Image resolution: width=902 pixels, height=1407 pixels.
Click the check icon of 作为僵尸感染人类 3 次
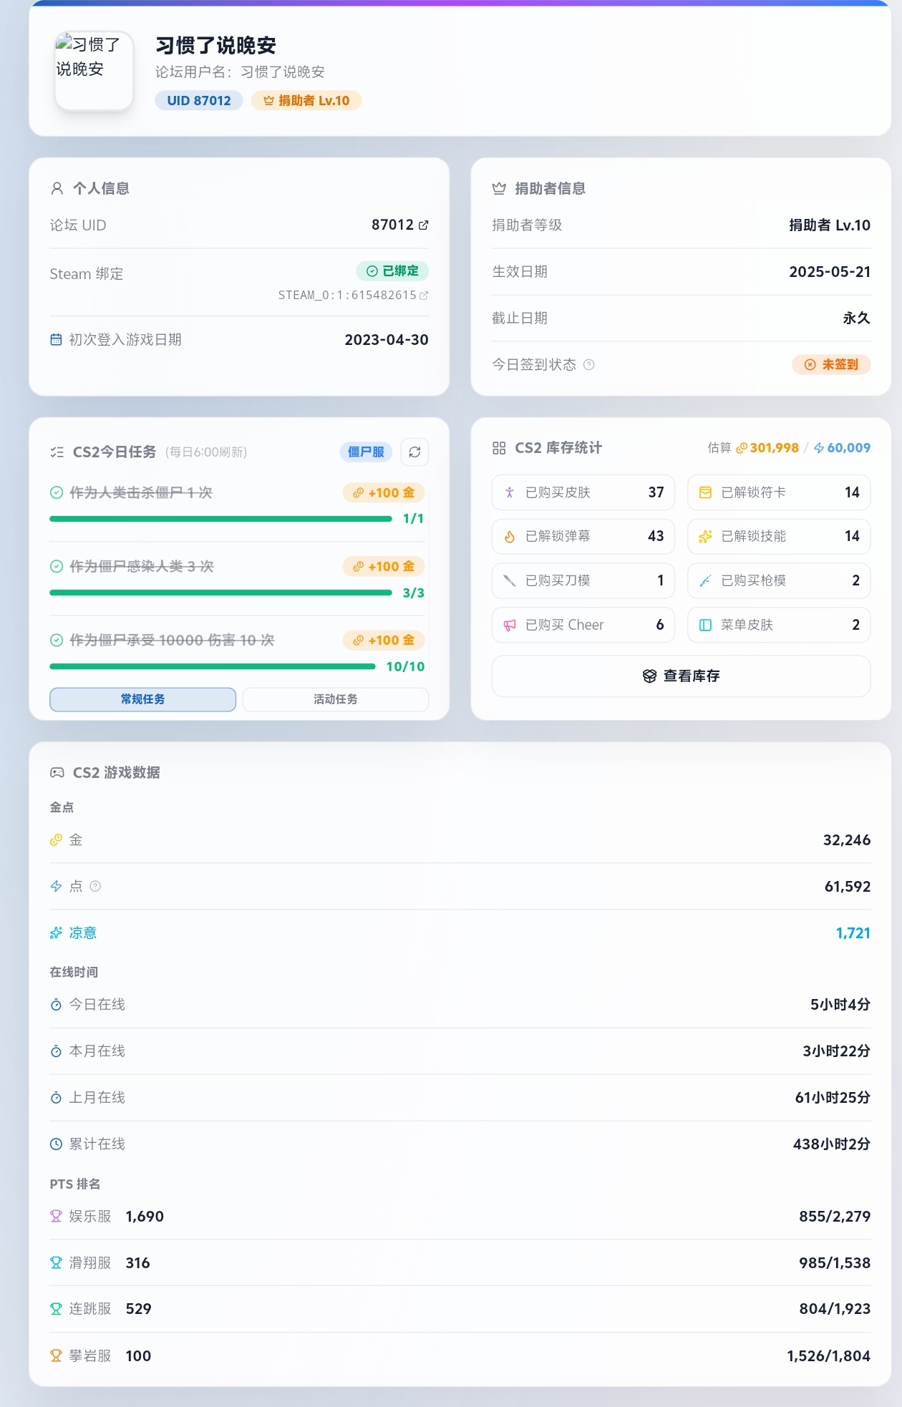[57, 567]
